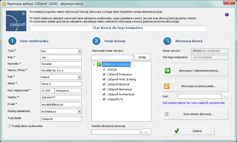The width and height of the screenshot is (237, 142).
Task: Click the green arrow activation icon
Action: 168,70
